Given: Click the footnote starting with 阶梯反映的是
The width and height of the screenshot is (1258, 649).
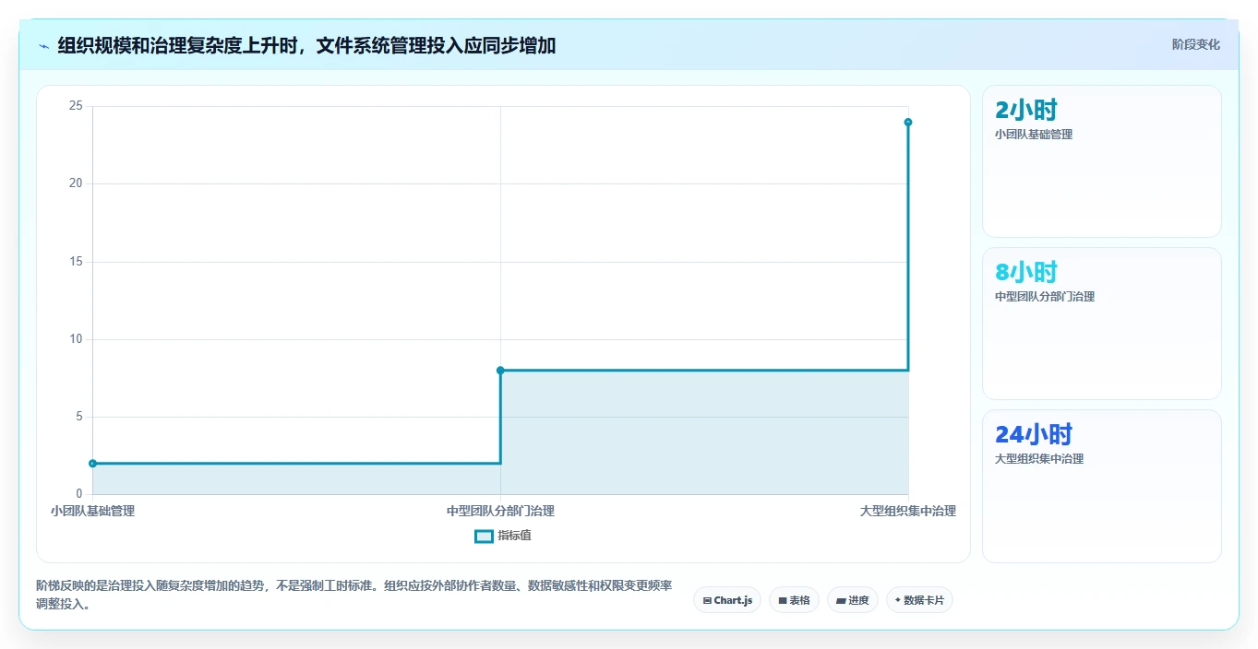Looking at the screenshot, I should coord(354,596).
